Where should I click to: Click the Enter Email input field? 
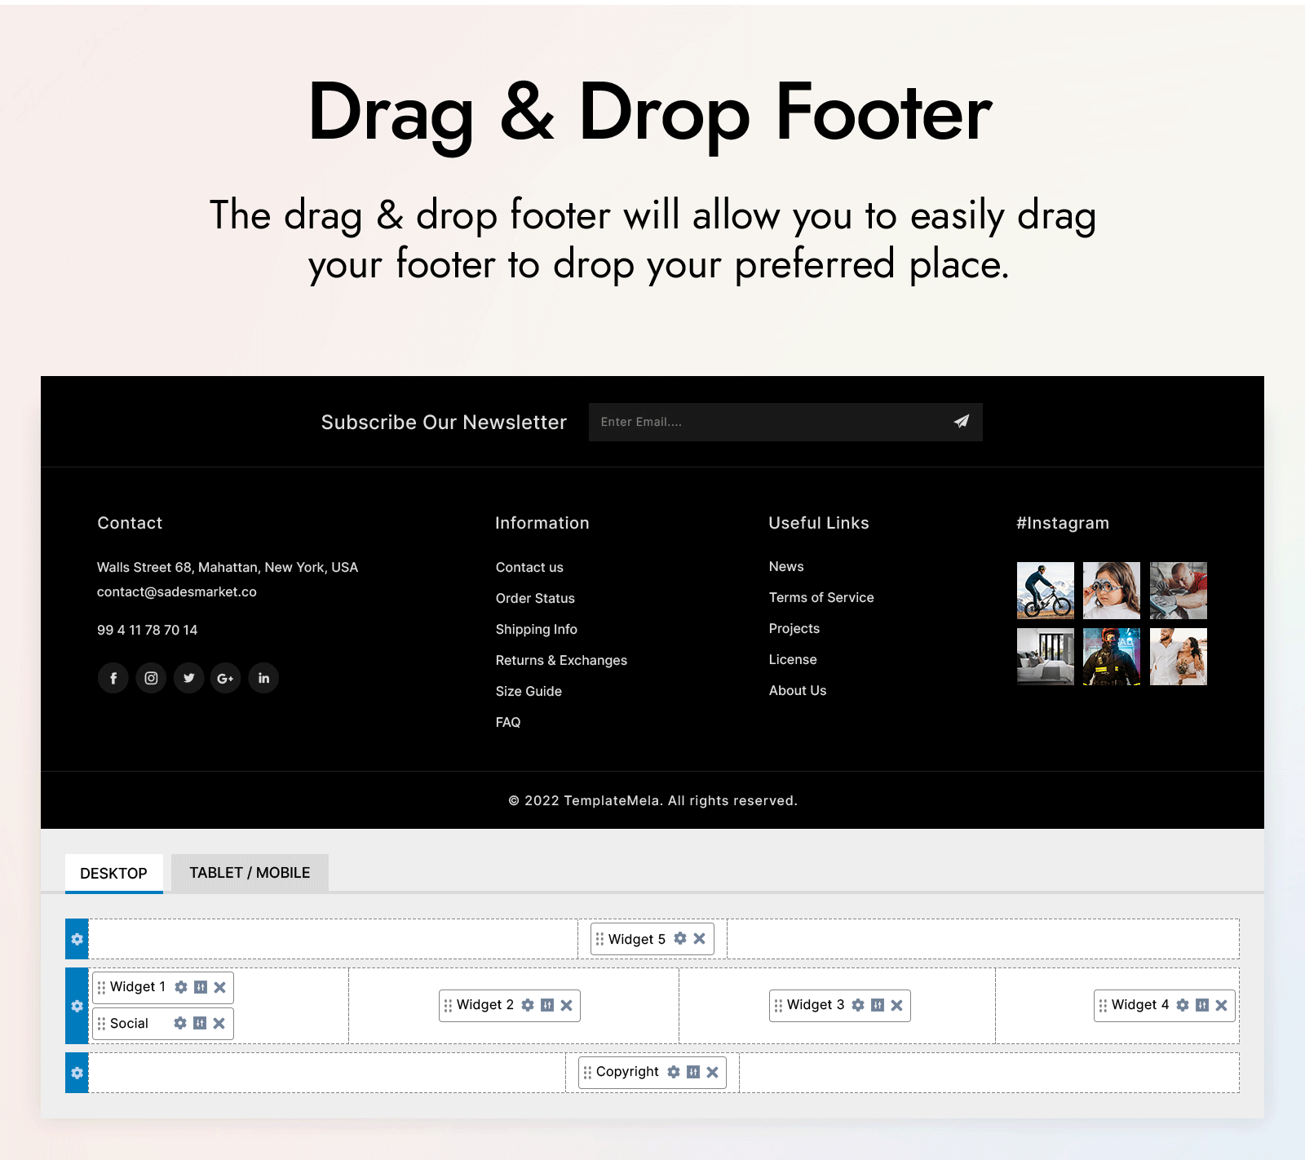tap(767, 422)
